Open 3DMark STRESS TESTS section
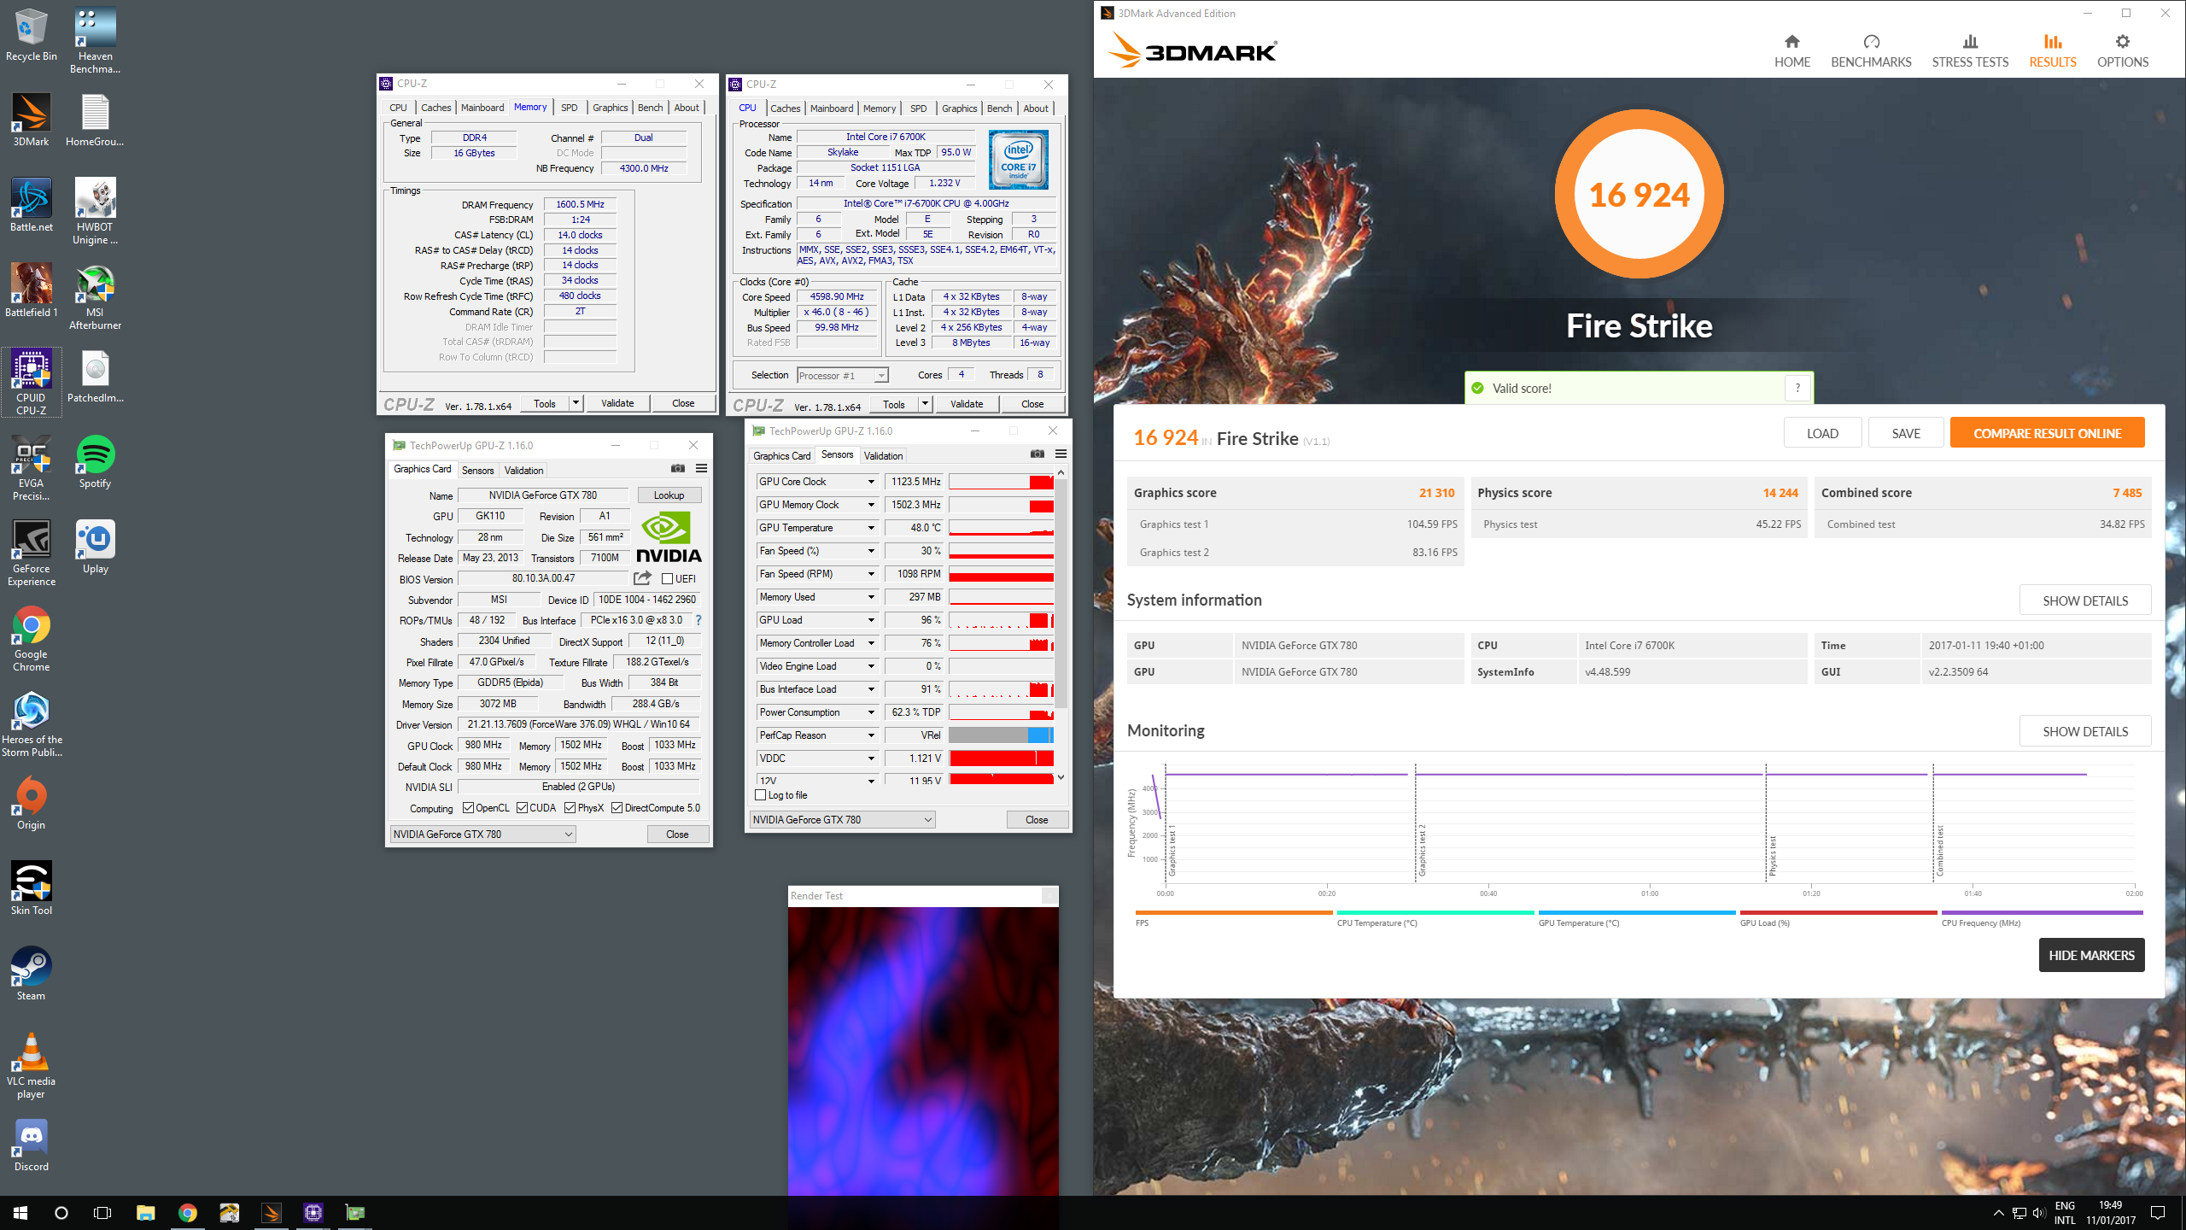Image resolution: width=2186 pixels, height=1230 pixels. [1970, 51]
